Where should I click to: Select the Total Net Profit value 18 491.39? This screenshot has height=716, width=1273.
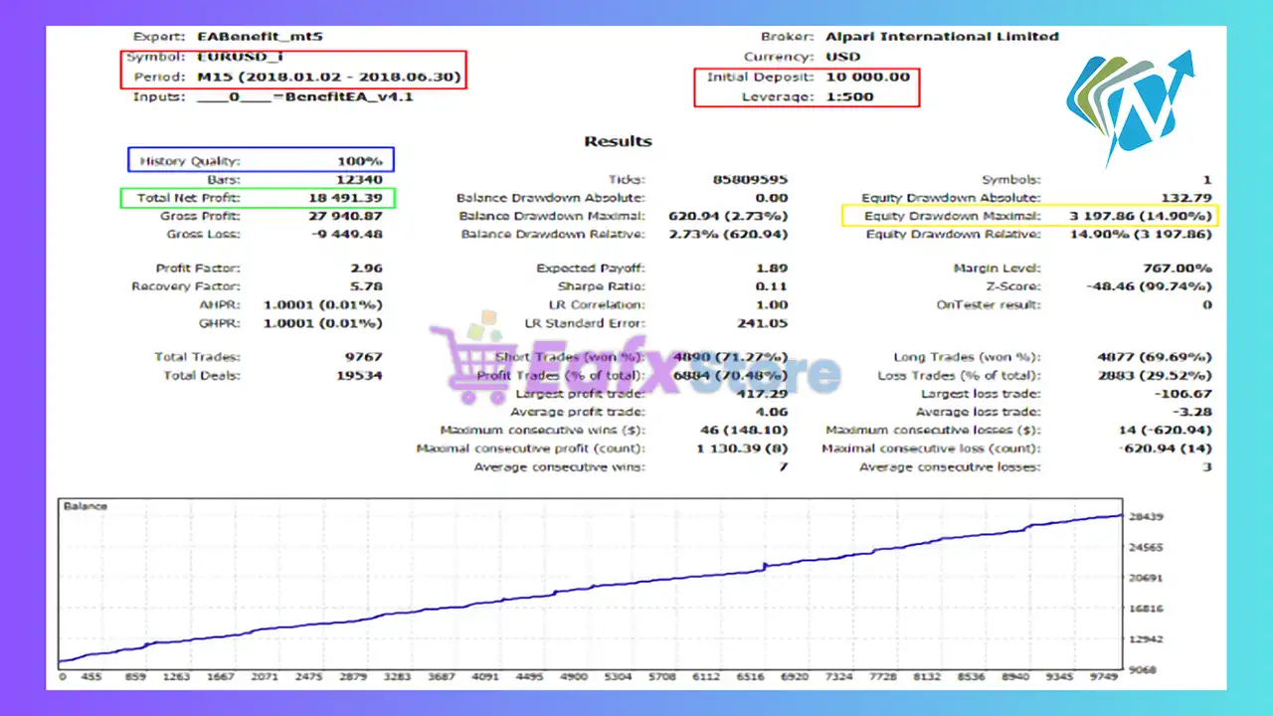click(x=344, y=198)
